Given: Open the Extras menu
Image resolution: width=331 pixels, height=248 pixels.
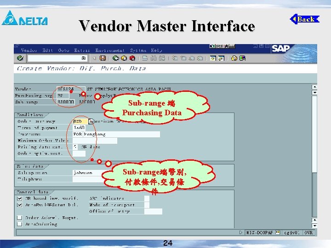Looking at the screenshot, I should (x=82, y=50).
